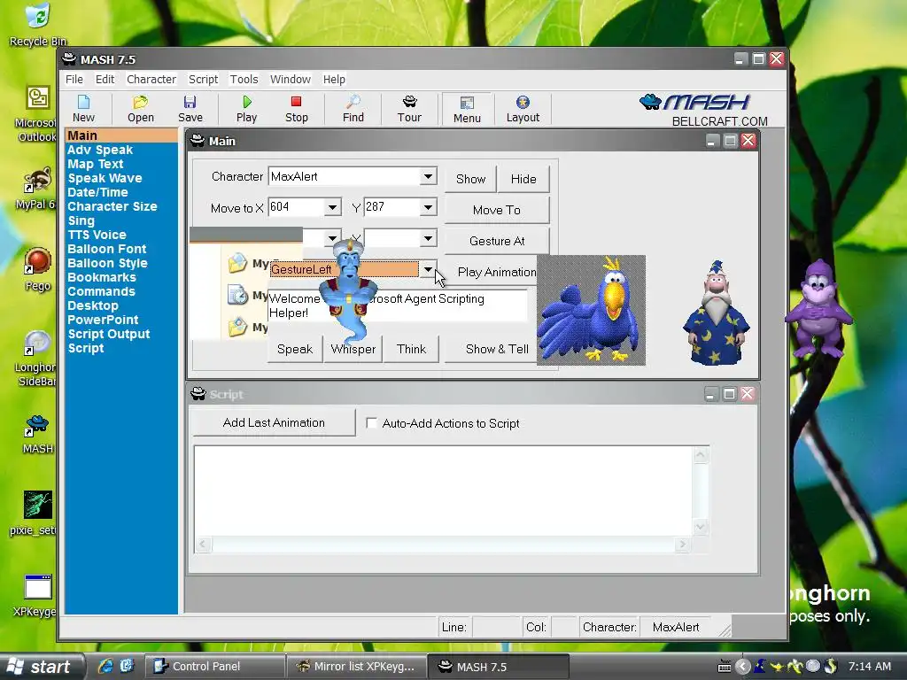Expand the Character dropdown showing MaxAlert

[428, 176]
